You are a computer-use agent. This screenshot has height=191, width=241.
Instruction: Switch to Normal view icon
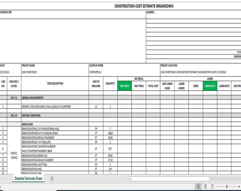(198, 186)
